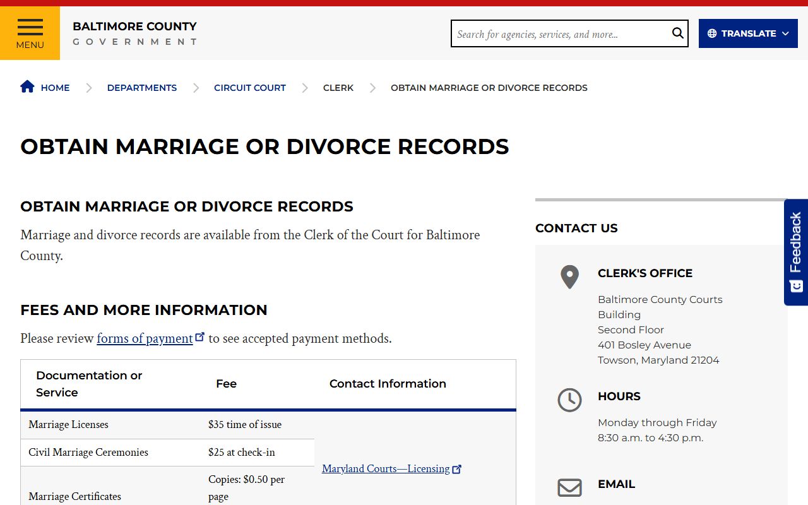This screenshot has width=808, height=505.
Task: Click the Documentation or Service column header
Action: point(89,384)
